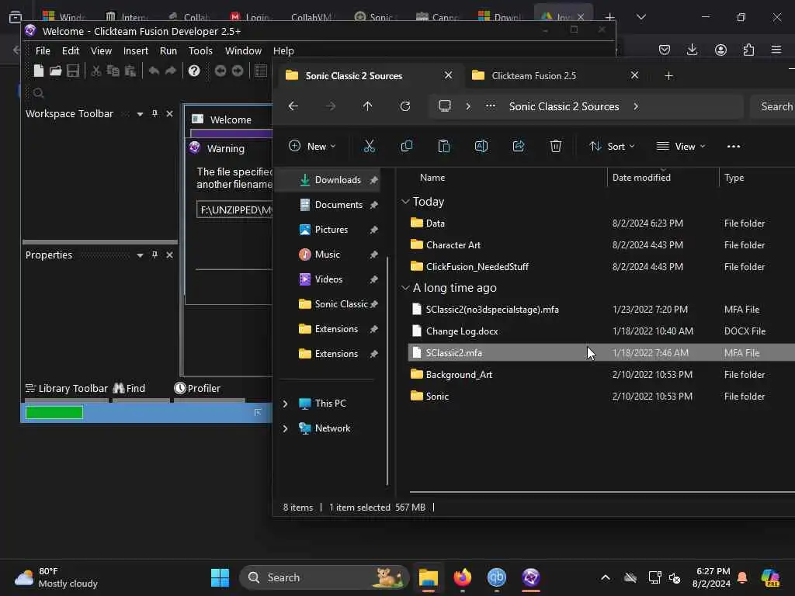Select the Change Log.docx file
This screenshot has height=596, width=795.
[602, 331]
